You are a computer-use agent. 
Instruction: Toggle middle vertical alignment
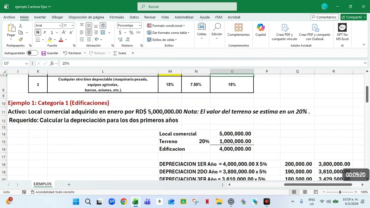[x=89, y=25]
